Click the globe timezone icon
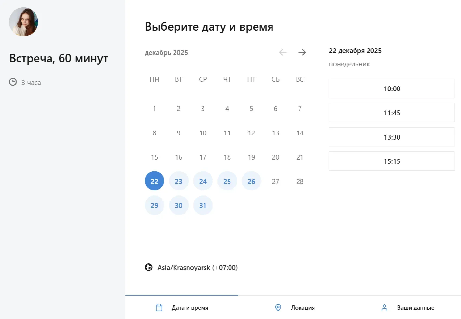461x319 pixels. click(x=148, y=267)
